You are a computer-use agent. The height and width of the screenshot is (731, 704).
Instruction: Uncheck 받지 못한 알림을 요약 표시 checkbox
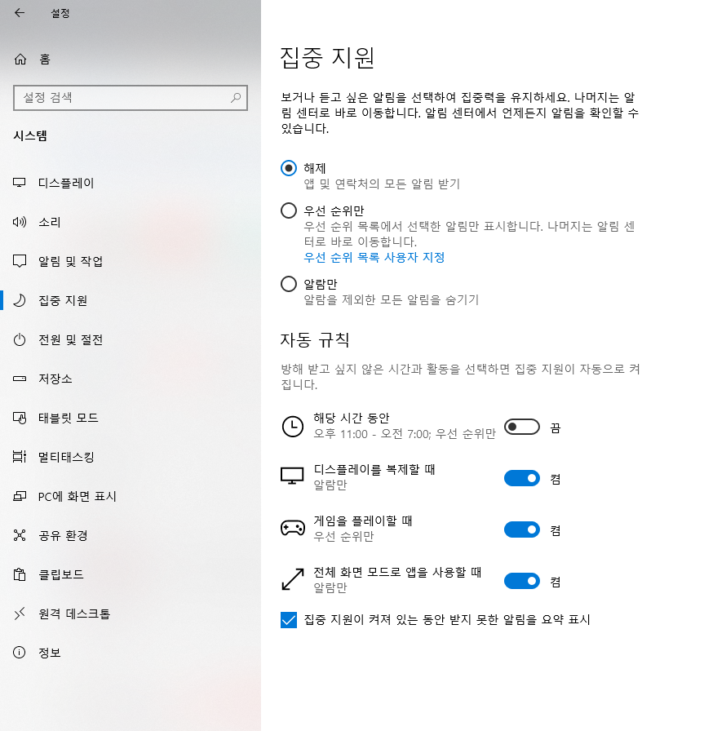tap(289, 620)
